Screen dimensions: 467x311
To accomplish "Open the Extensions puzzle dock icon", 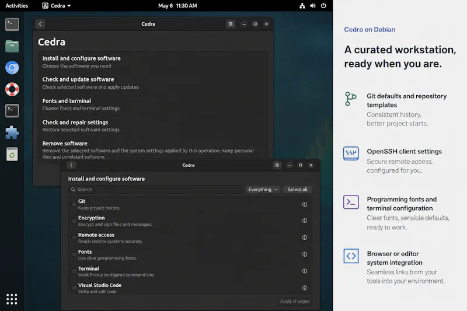I will pyautogui.click(x=12, y=132).
